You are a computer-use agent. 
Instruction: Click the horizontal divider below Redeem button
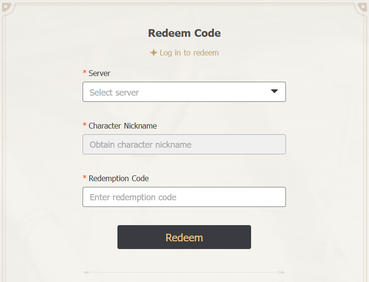(x=184, y=272)
